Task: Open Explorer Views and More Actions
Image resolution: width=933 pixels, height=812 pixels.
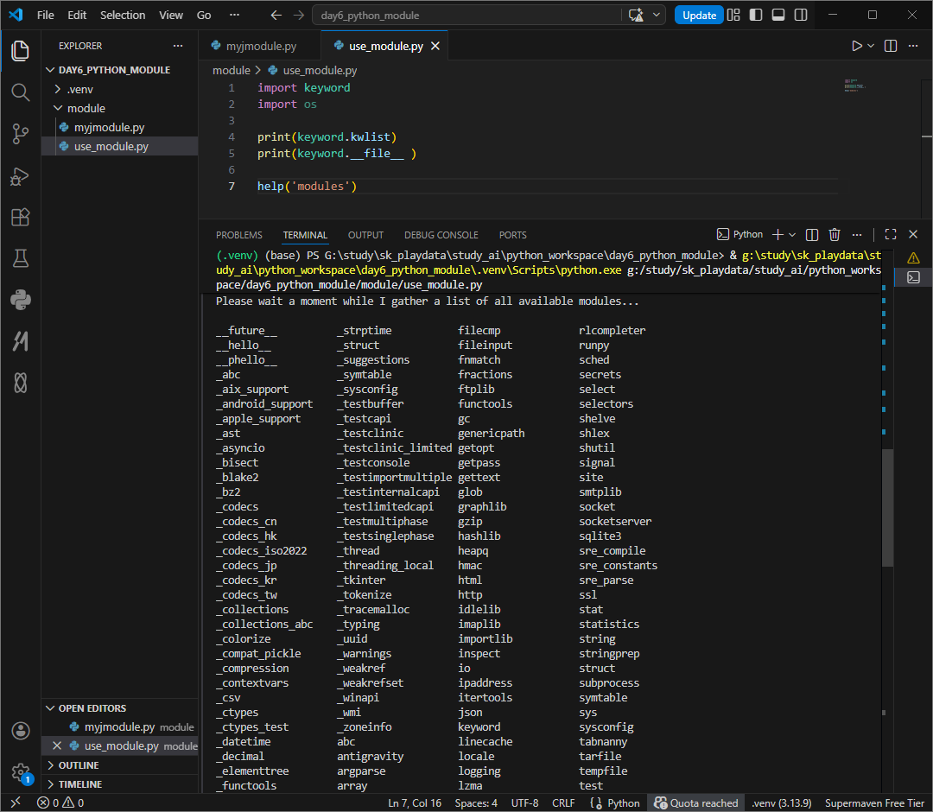Action: [x=178, y=46]
